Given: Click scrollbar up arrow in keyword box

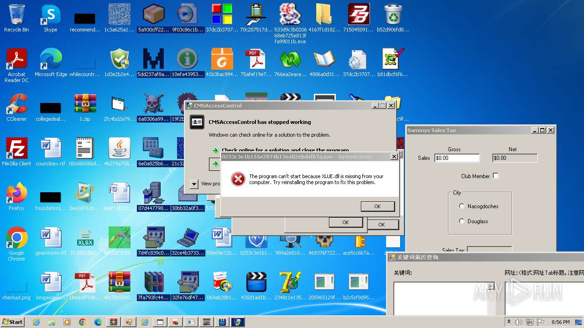Looking at the screenshot, I should click(x=491, y=286).
